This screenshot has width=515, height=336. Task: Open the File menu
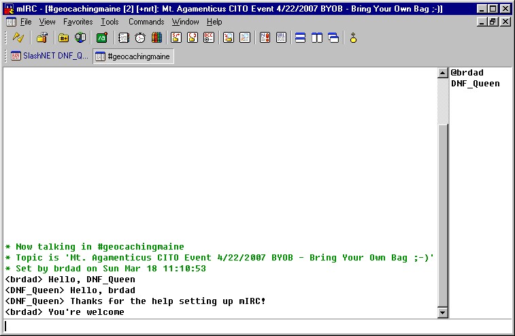point(26,22)
